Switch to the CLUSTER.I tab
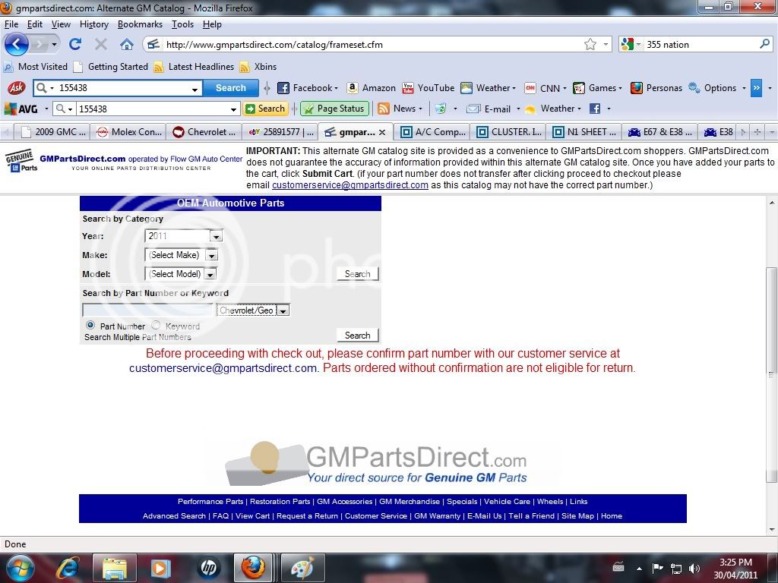778x583 pixels. (x=509, y=131)
